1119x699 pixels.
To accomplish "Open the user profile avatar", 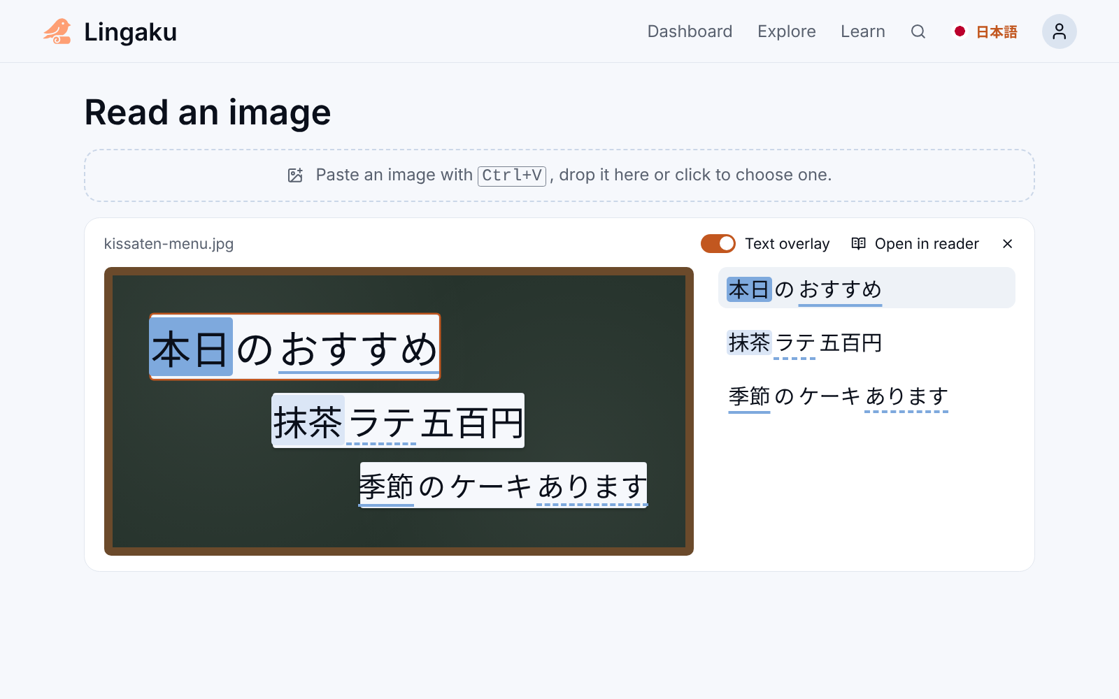I will pyautogui.click(x=1059, y=31).
